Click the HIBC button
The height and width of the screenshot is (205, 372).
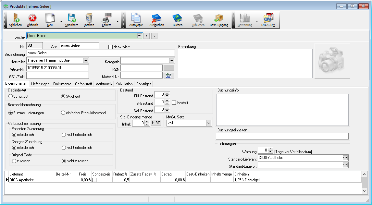156,123
